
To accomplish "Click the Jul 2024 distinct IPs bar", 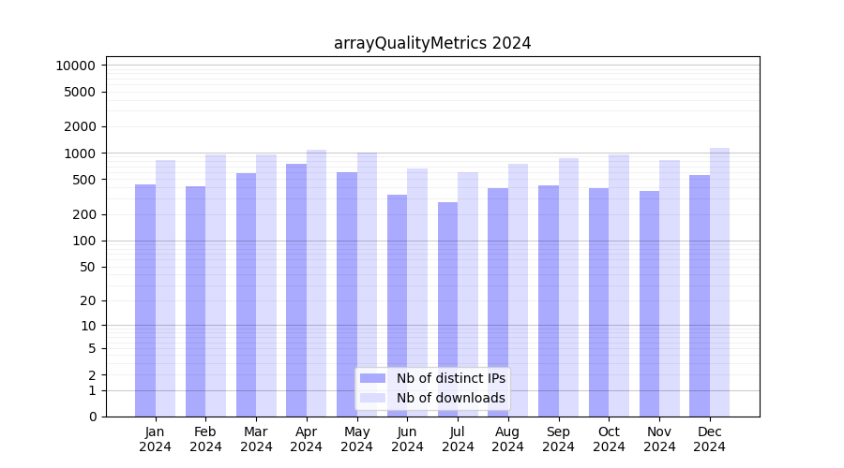I will click(447, 309).
